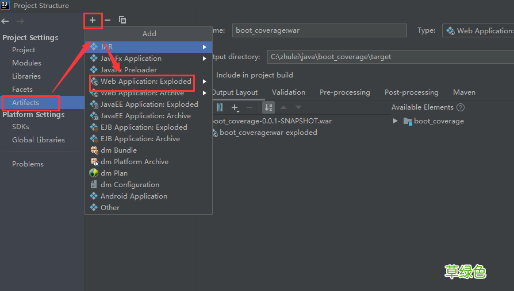Click the sort elements by name icon
This screenshot has height=291, width=514.
coord(268,107)
